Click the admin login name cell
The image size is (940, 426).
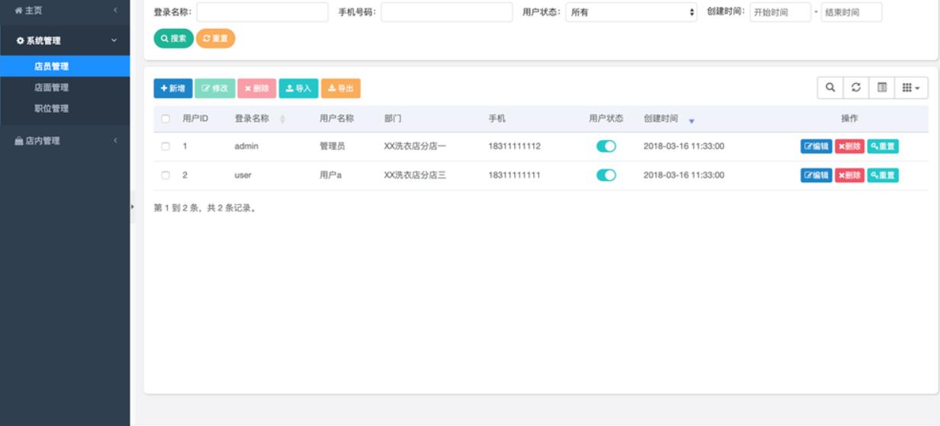coord(246,146)
